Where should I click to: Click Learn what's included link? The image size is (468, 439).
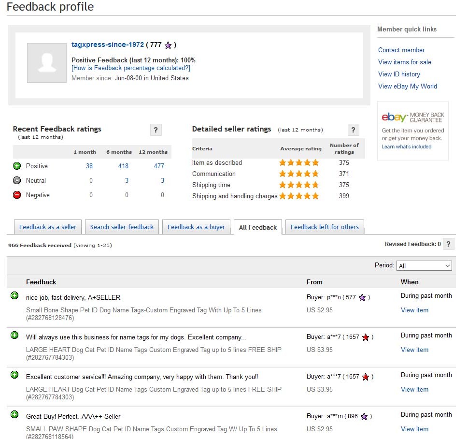pos(406,146)
